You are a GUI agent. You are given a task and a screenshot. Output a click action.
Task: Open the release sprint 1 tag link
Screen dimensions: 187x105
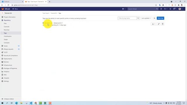click(49, 23)
